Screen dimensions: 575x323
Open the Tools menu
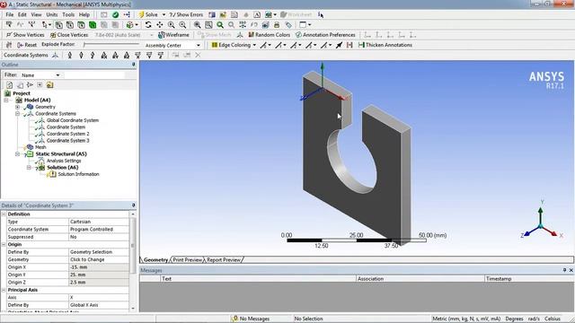[68, 14]
